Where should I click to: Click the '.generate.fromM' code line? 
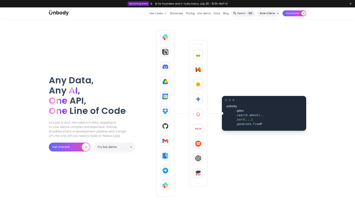(248, 124)
